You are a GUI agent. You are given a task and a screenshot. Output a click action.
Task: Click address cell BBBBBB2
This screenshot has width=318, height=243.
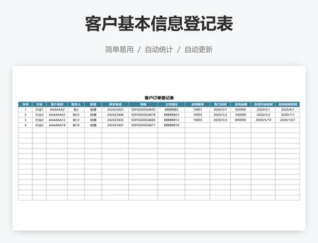coord(171,110)
